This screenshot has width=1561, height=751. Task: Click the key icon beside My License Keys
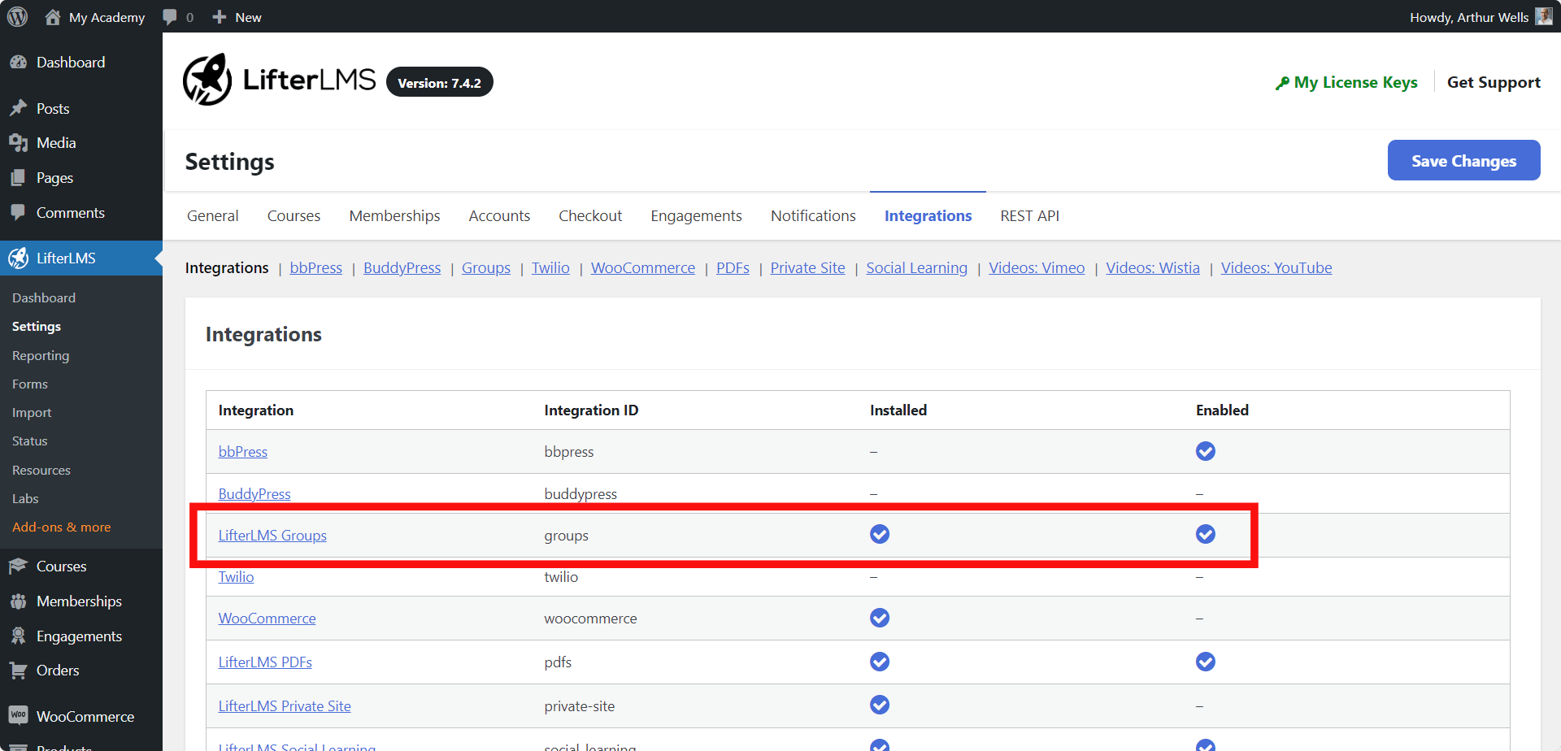(x=1282, y=83)
